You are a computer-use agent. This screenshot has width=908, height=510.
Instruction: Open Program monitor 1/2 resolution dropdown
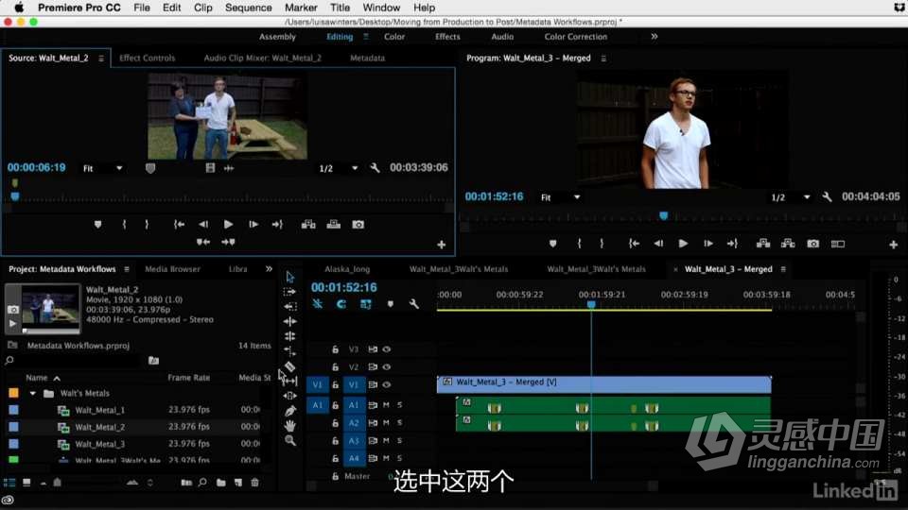click(791, 197)
